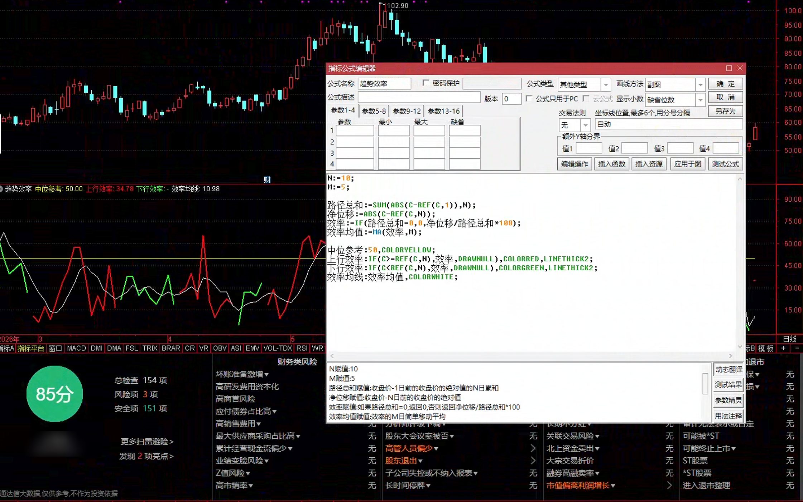Switch to 参数9-12 tab
Viewport: 803px width, 502px height.
[x=407, y=111]
